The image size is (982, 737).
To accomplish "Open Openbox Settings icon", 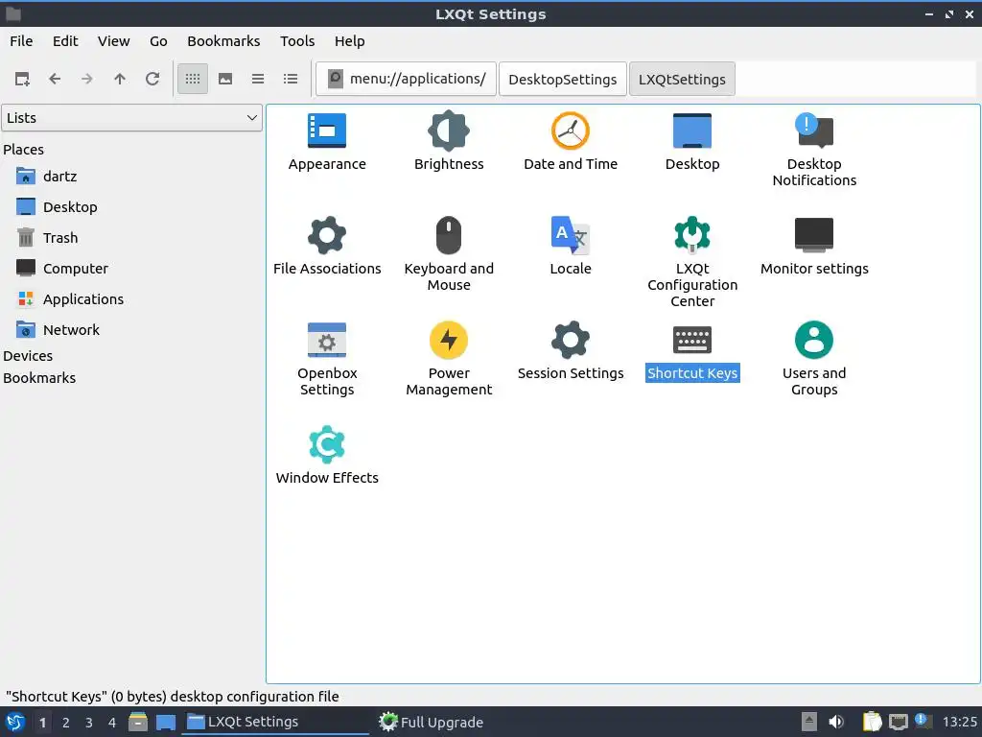I will [327, 340].
